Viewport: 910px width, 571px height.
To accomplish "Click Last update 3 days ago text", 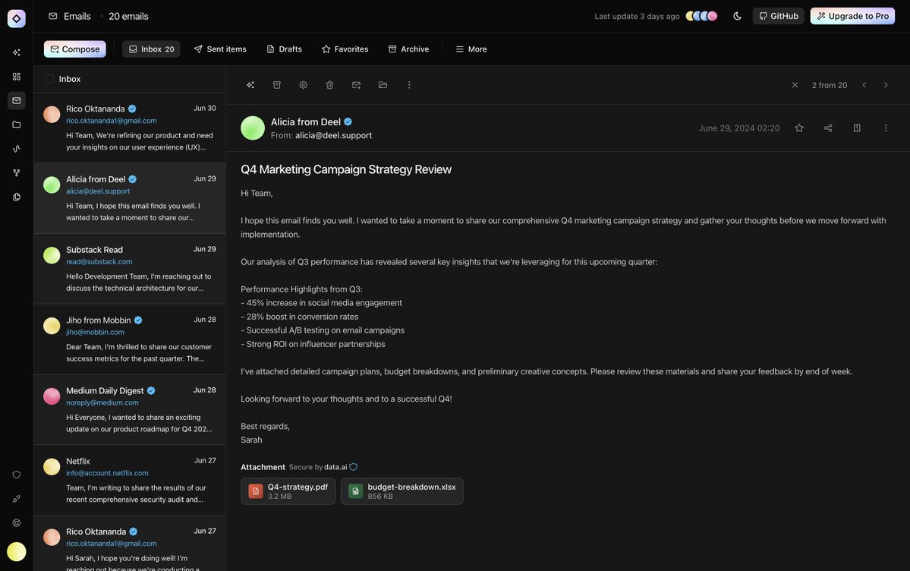I will (638, 16).
